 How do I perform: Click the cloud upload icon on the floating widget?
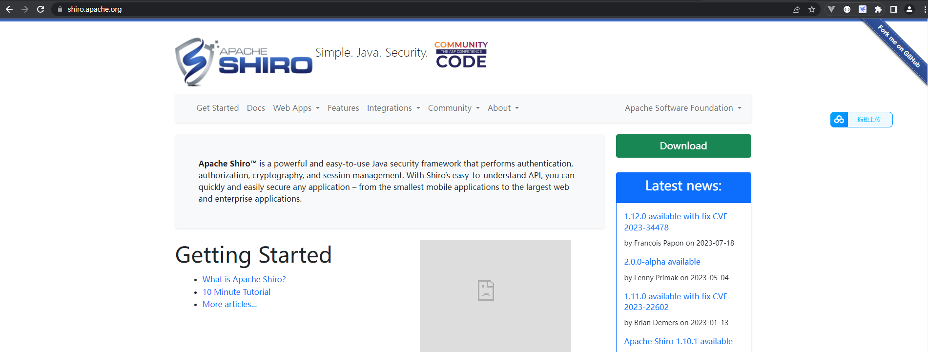pyautogui.click(x=839, y=120)
